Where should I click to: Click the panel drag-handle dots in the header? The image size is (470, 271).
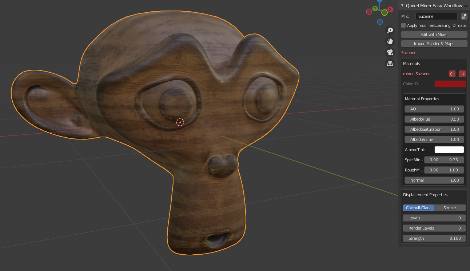[x=466, y=5]
